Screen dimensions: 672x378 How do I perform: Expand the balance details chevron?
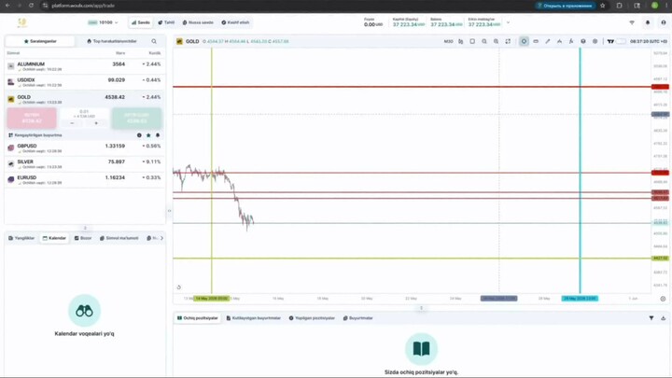tap(509, 22)
